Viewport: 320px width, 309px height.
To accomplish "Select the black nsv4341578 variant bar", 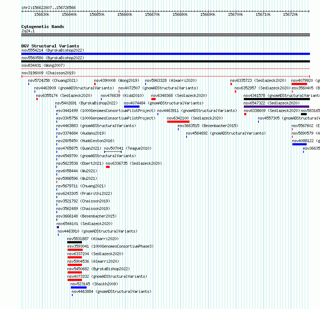I will pyautogui.click(x=277, y=99).
